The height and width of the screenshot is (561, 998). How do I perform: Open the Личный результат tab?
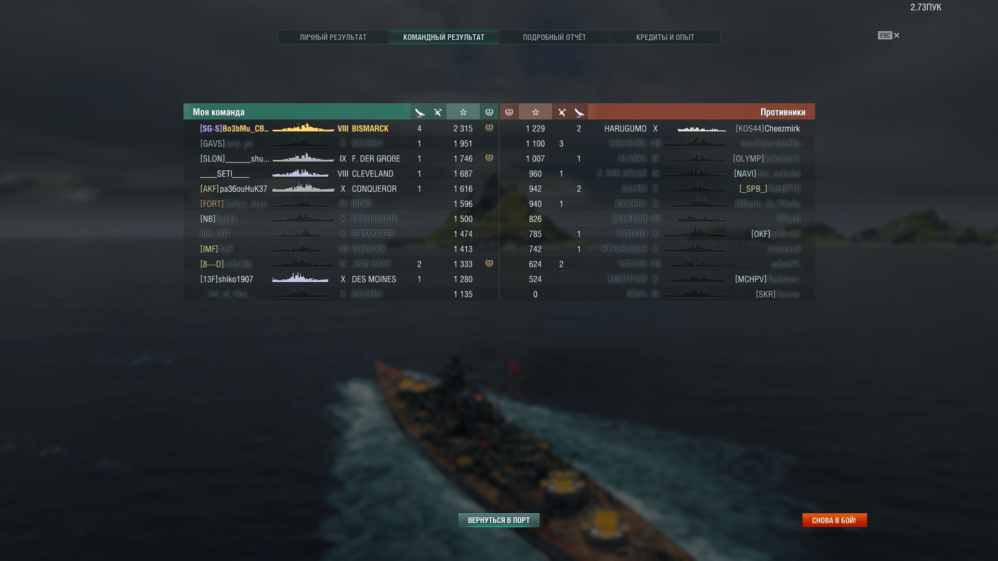(333, 37)
